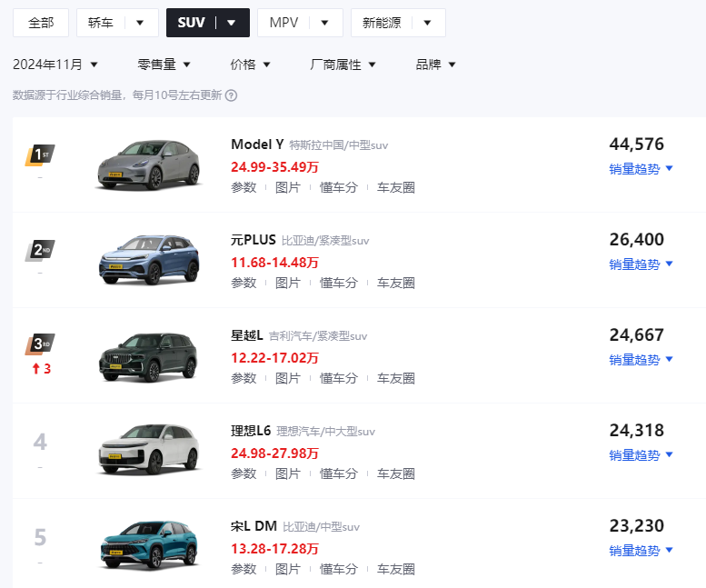Viewport: 706px width, 588px height.
Task: Open the 品牌 filter dropdown
Action: pos(436,65)
